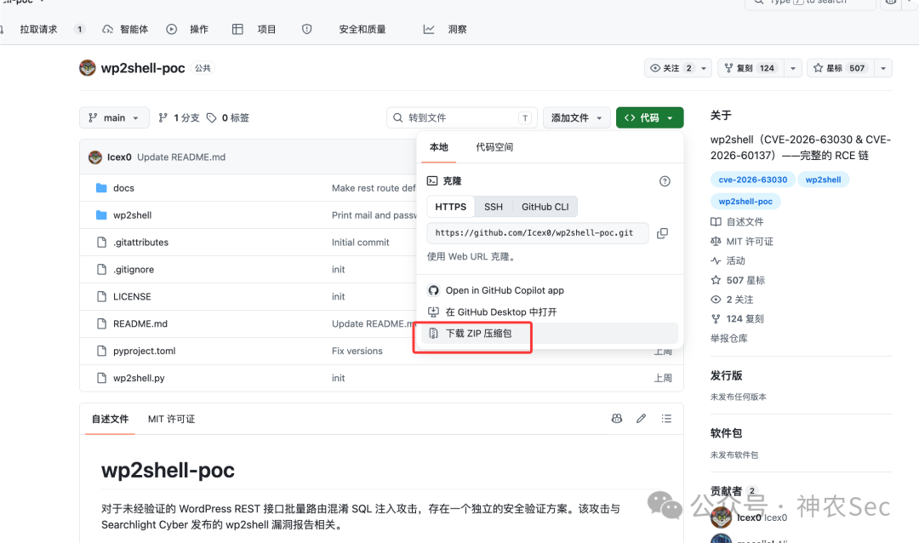
Task: Click the eye icon beside 2 关注
Action: click(x=716, y=300)
